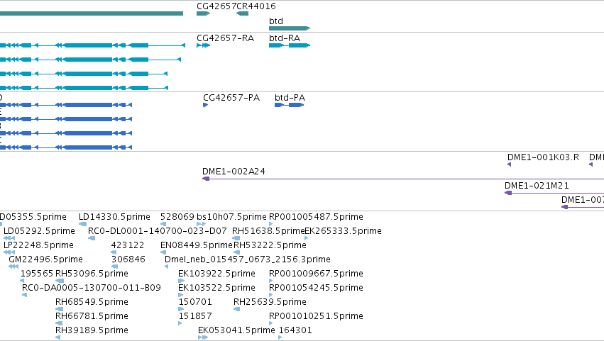604x341 pixels.
Task: Click the RH68549.5prime EST
Action: tap(59, 309)
